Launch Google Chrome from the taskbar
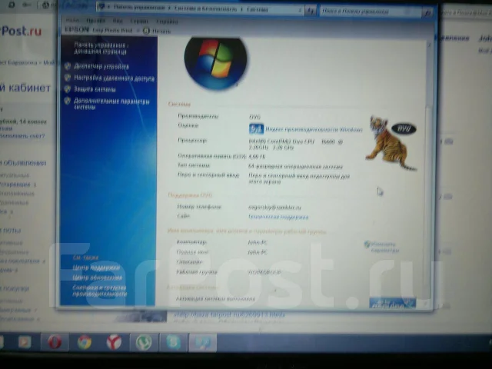Viewport: 492px width, 369px height. pos(84,342)
